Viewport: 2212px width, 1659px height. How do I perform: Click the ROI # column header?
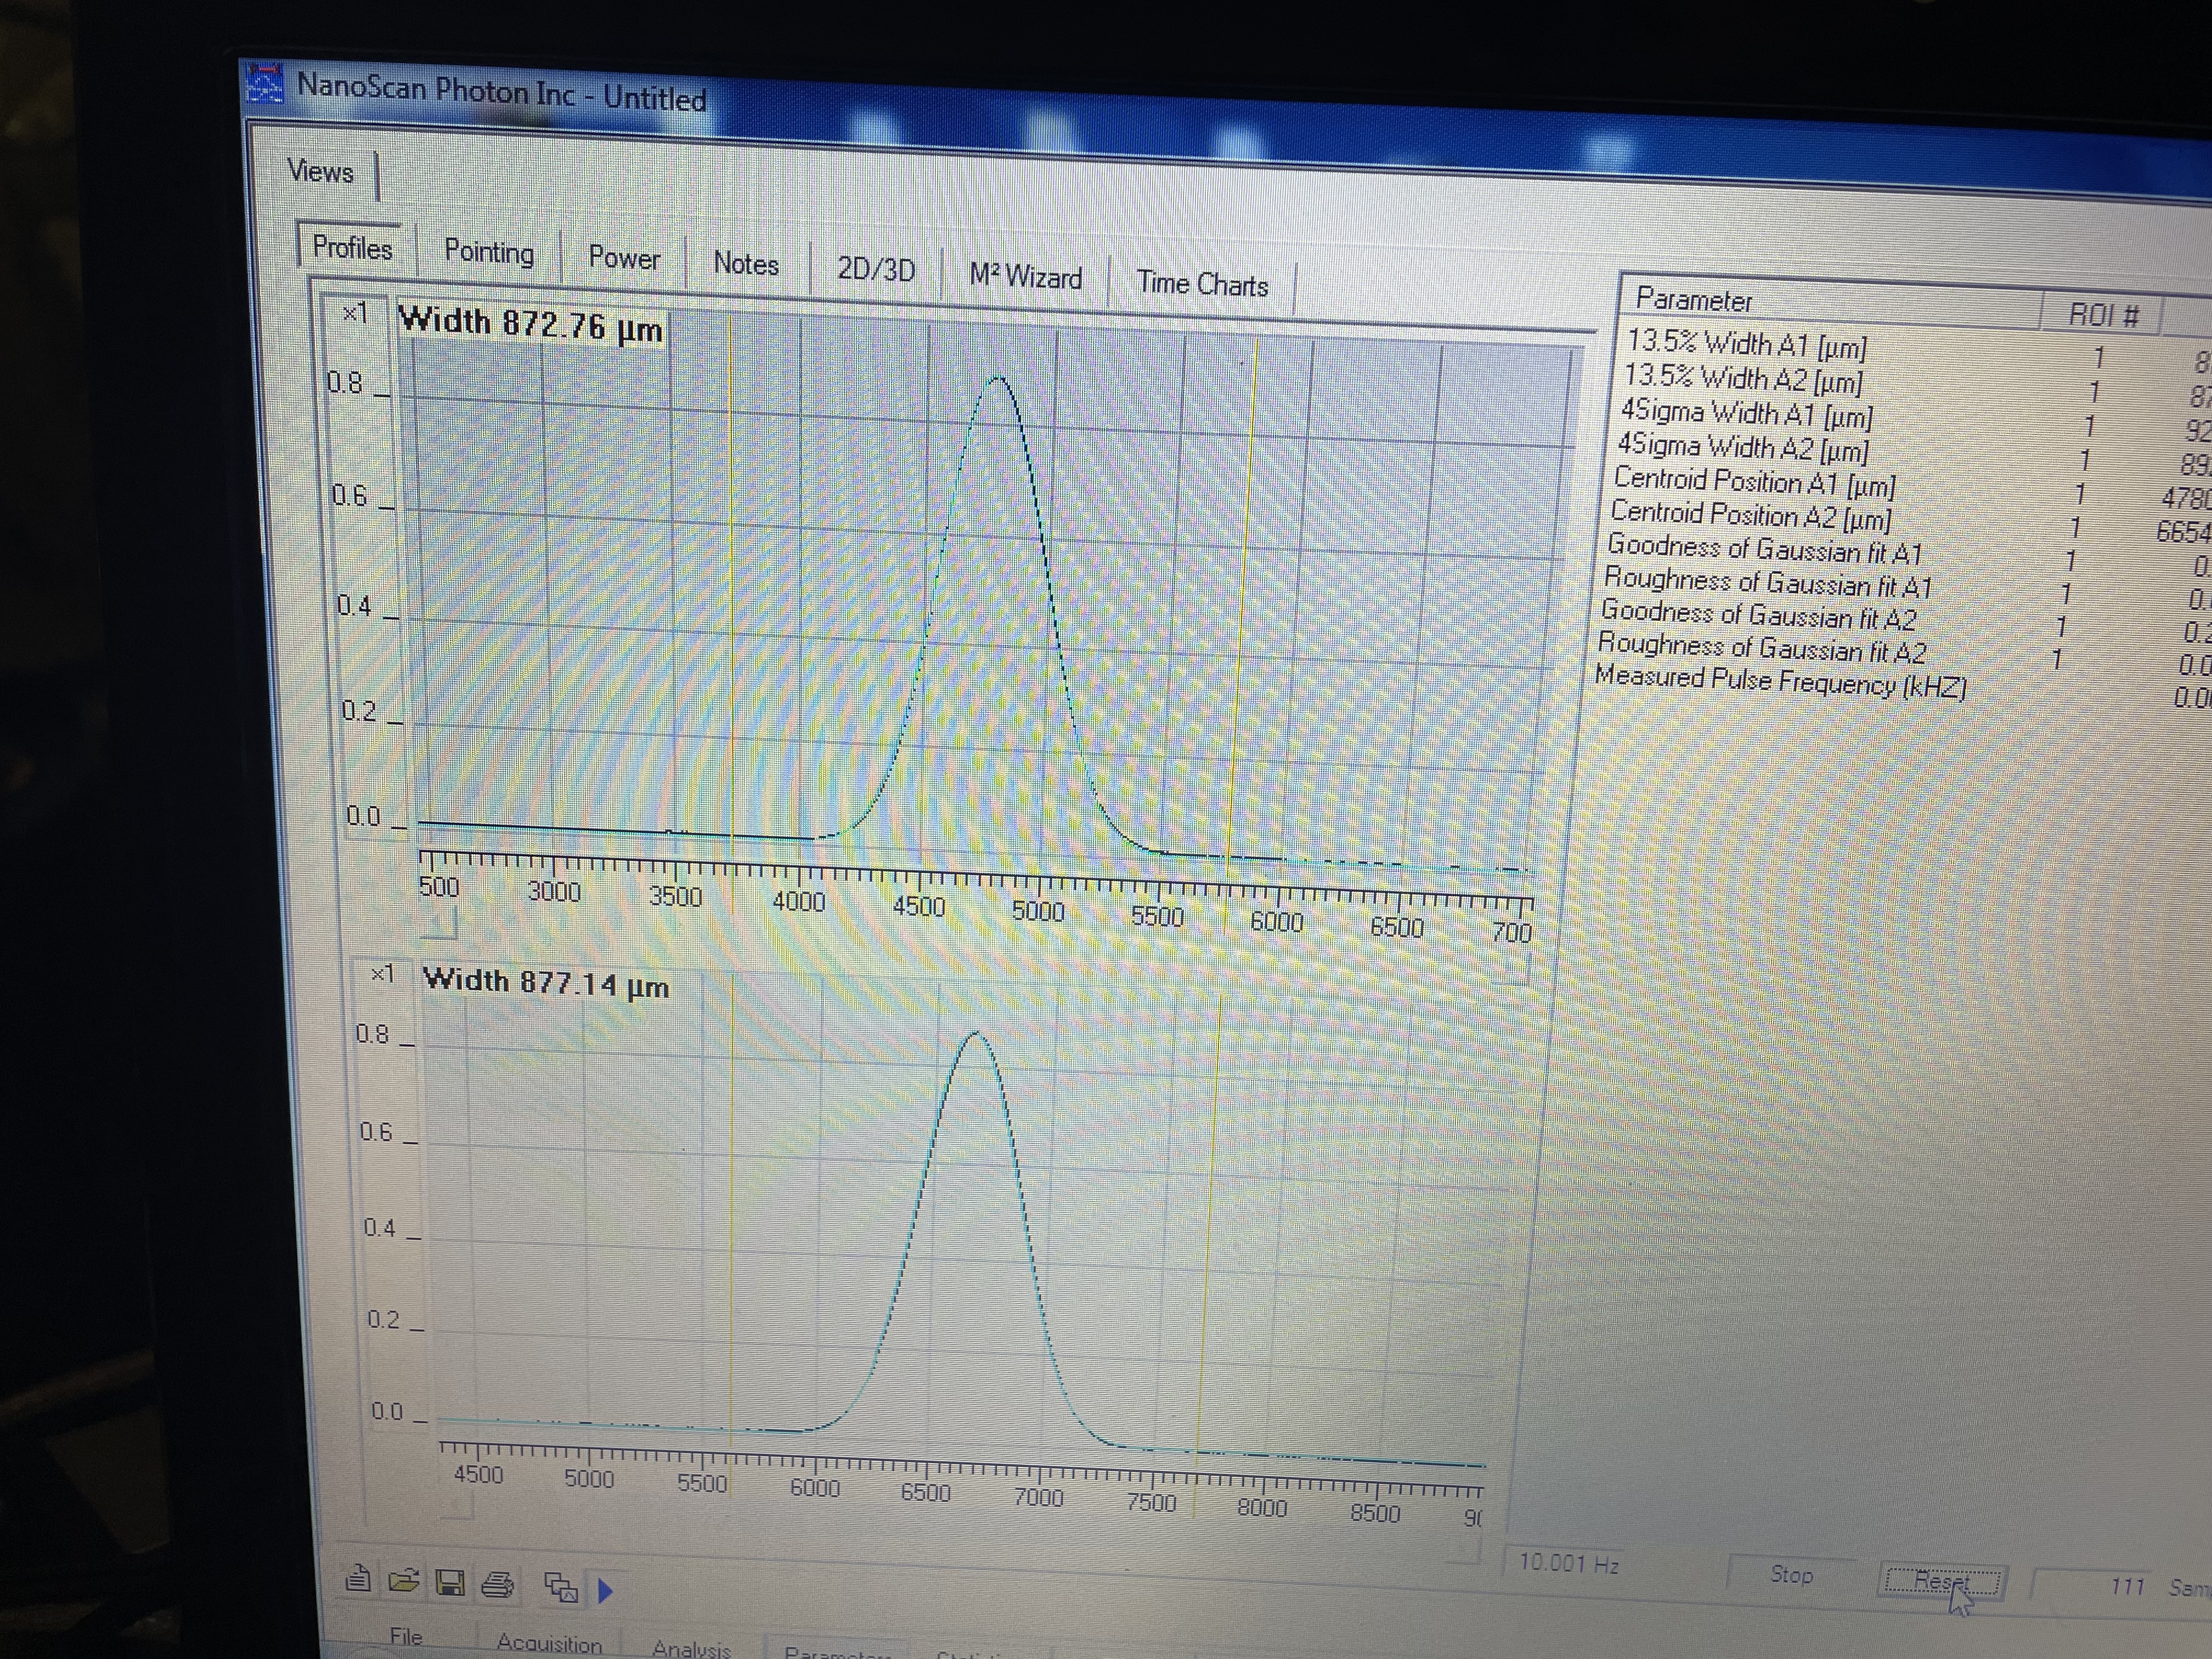pyautogui.click(x=2103, y=316)
